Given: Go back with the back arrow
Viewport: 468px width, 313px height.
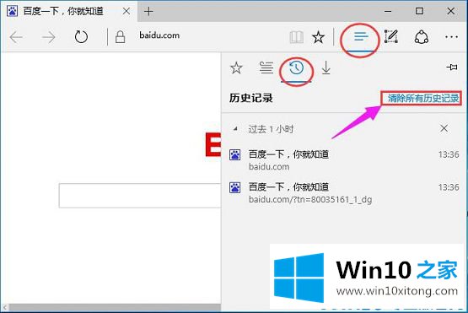Looking at the screenshot, I should (16, 37).
